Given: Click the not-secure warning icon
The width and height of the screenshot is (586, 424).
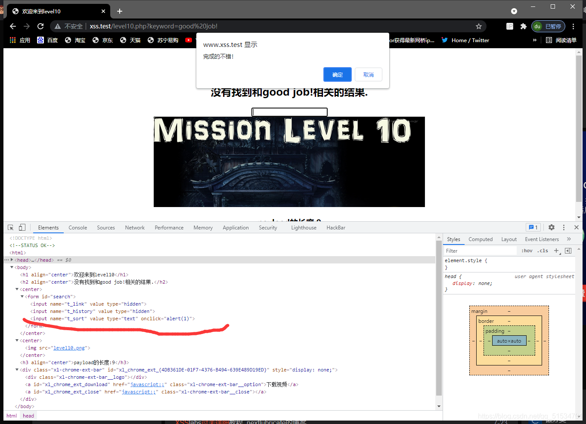Looking at the screenshot, I should pos(58,26).
